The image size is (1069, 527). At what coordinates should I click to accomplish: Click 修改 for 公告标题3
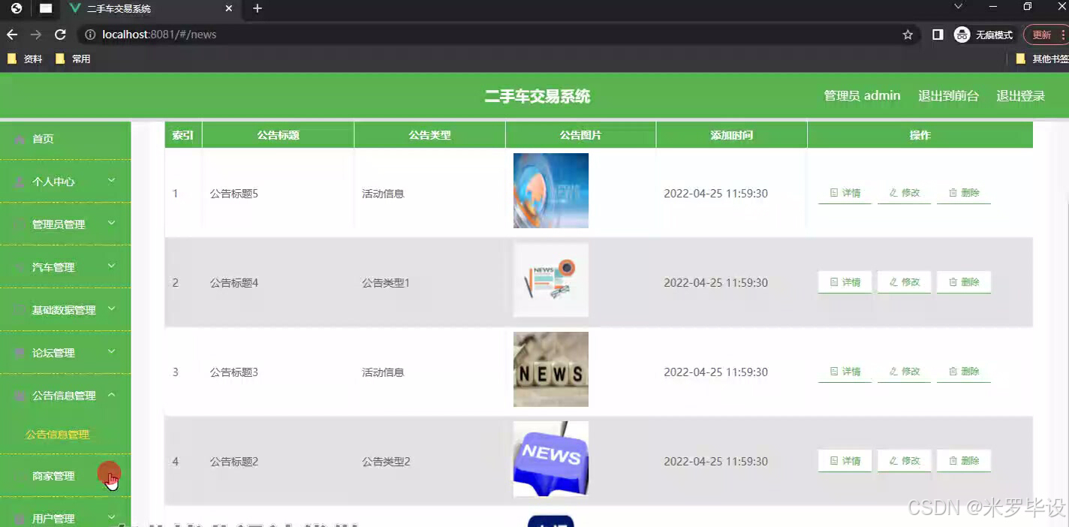[x=904, y=372]
